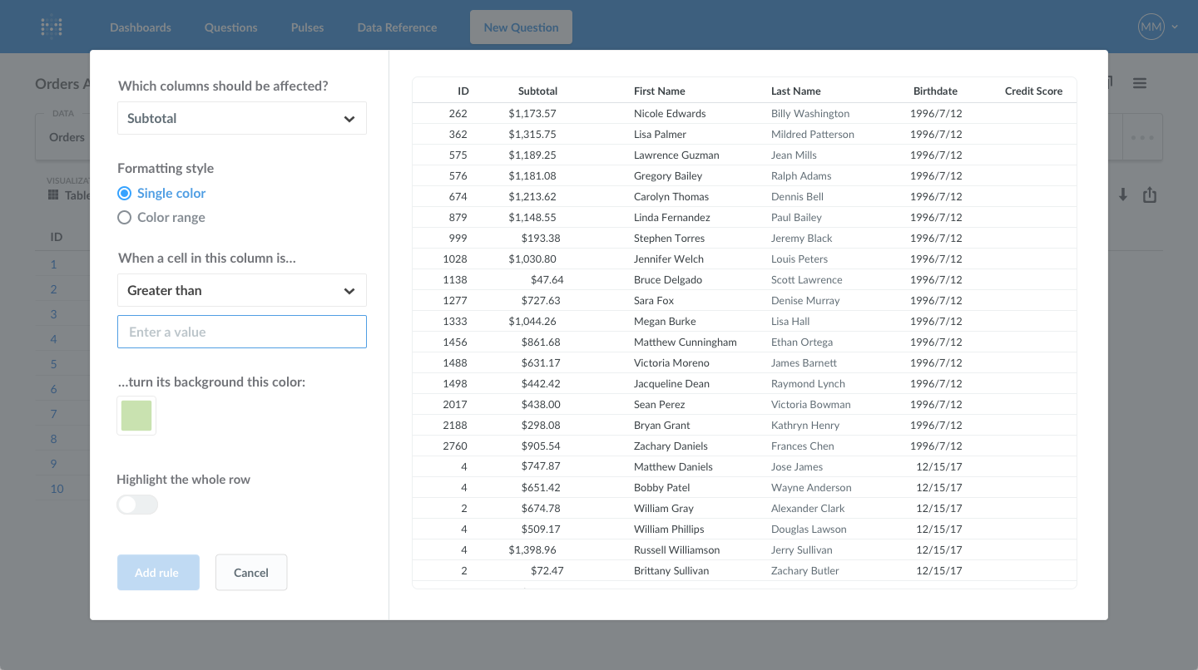
Task: Click the Enter a value input field
Action: 242,332
